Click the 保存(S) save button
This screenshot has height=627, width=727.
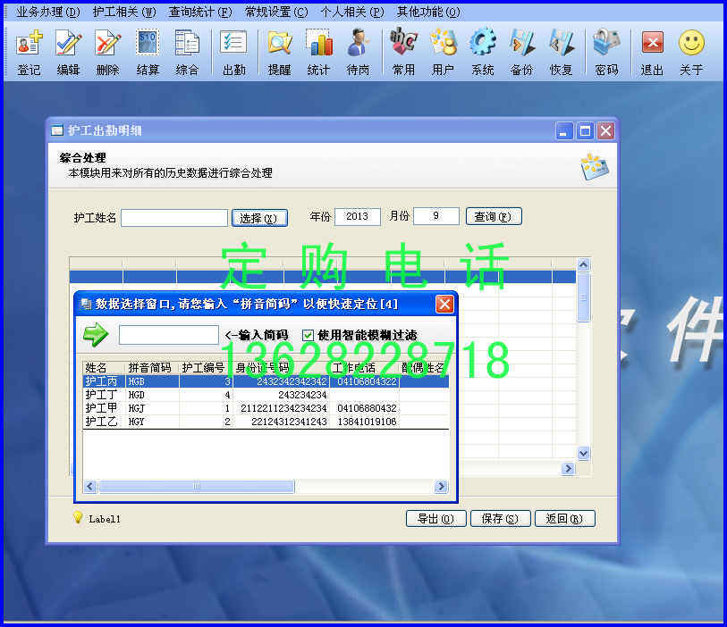[x=500, y=519]
